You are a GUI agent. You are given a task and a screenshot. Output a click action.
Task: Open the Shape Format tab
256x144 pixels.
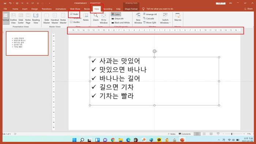pyautogui.click(x=131, y=9)
